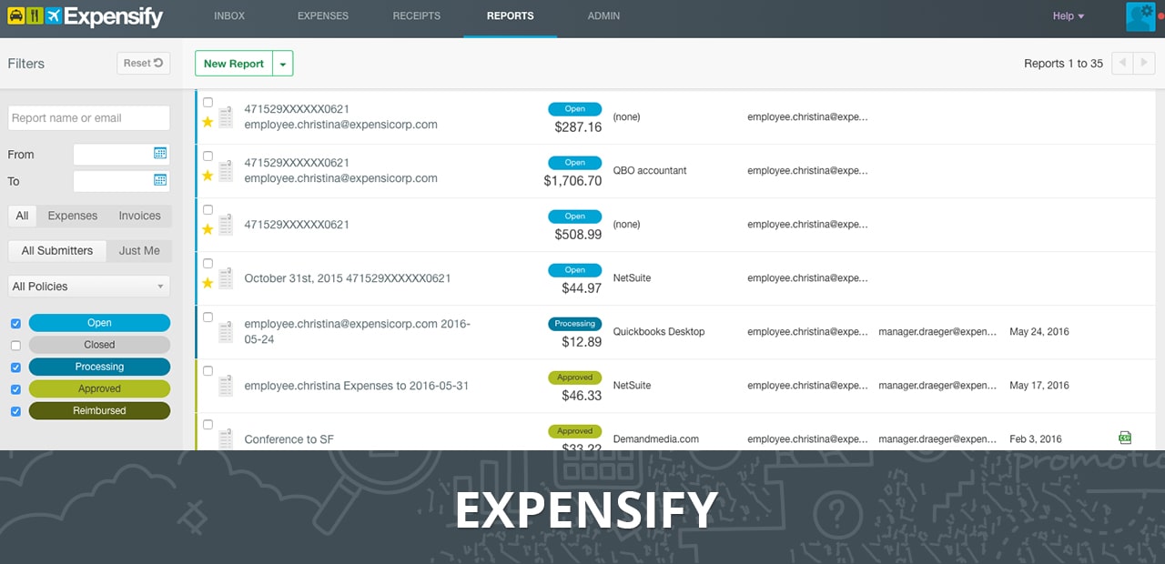The image size is (1165, 564).
Task: Select checkbox for $508.99 report
Action: pos(208,210)
